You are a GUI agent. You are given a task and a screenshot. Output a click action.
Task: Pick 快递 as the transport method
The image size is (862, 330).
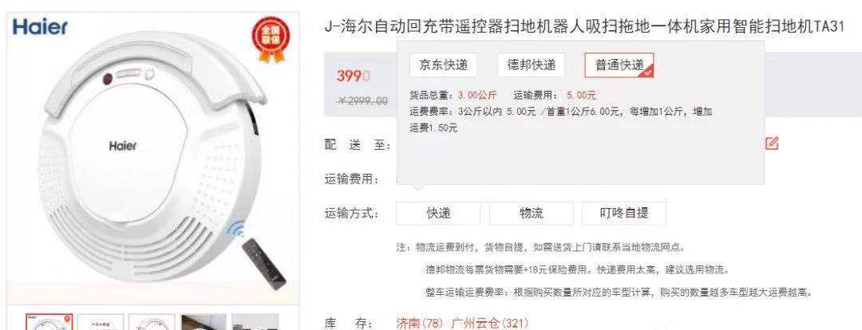[x=438, y=214]
